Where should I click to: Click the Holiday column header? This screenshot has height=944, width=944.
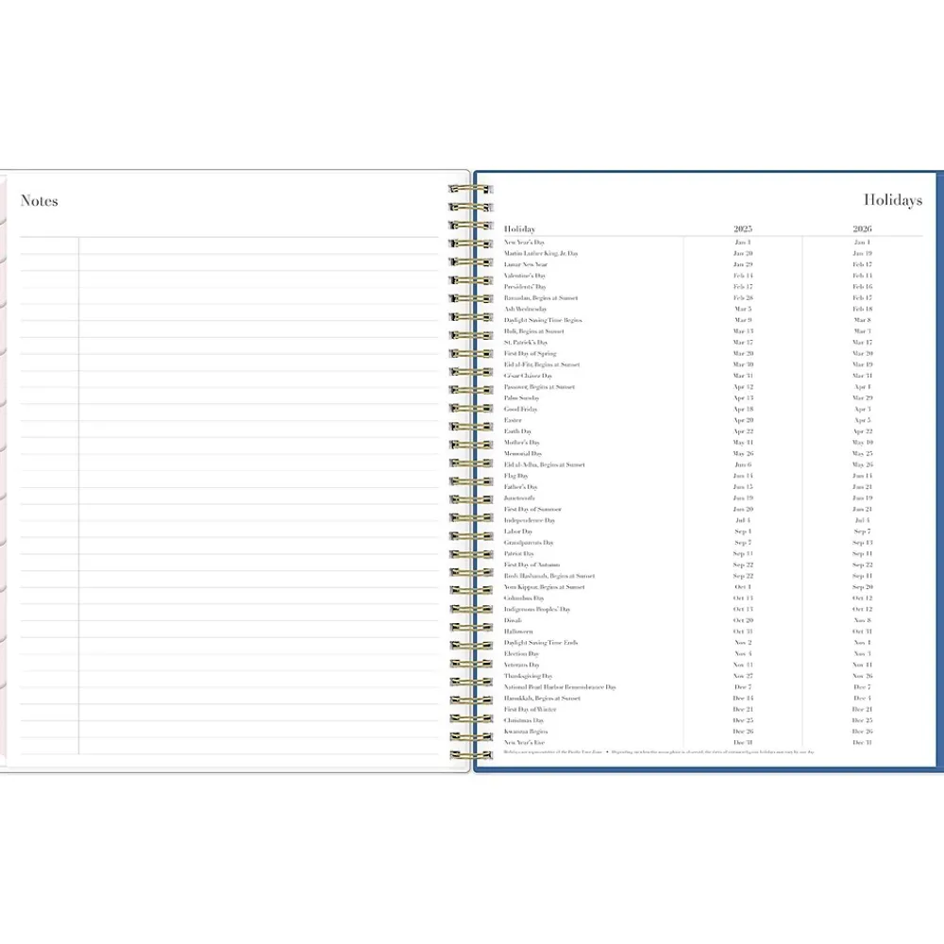[519, 229]
